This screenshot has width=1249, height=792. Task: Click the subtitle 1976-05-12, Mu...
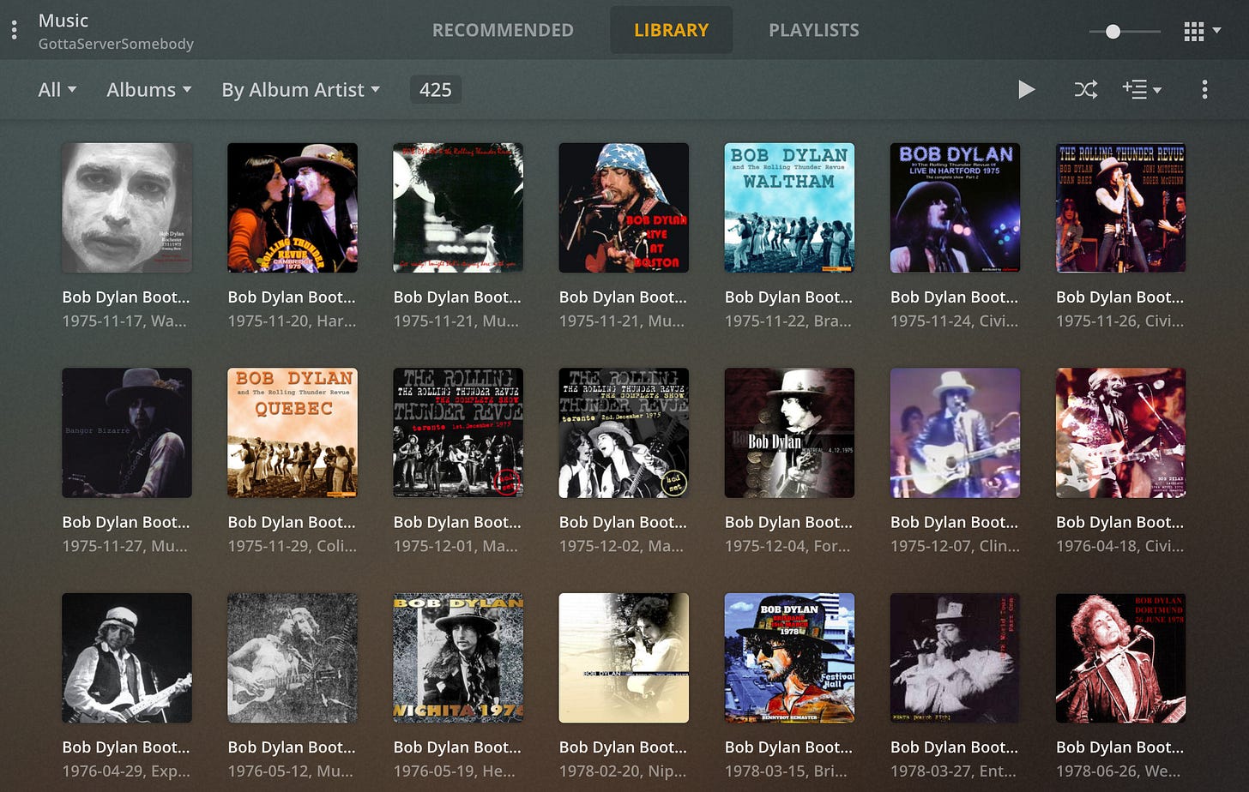point(290,771)
